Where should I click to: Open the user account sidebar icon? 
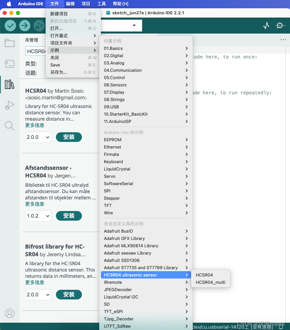pyautogui.click(x=10, y=313)
